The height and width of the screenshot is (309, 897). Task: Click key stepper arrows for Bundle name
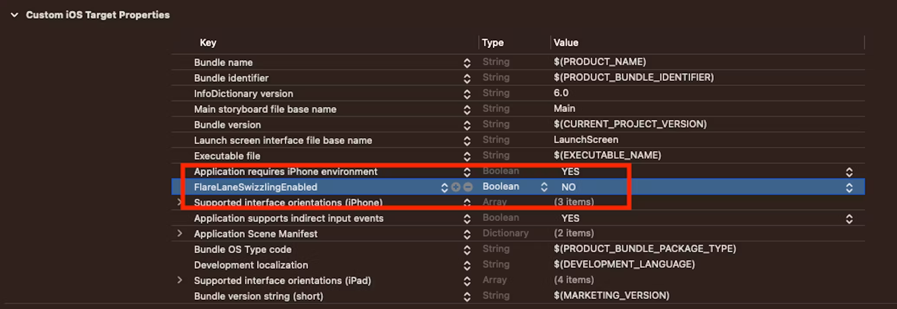(x=467, y=63)
